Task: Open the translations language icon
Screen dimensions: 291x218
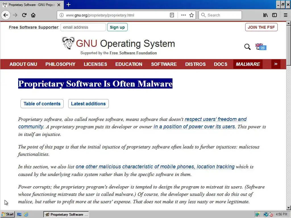Action: pyautogui.click(x=261, y=47)
